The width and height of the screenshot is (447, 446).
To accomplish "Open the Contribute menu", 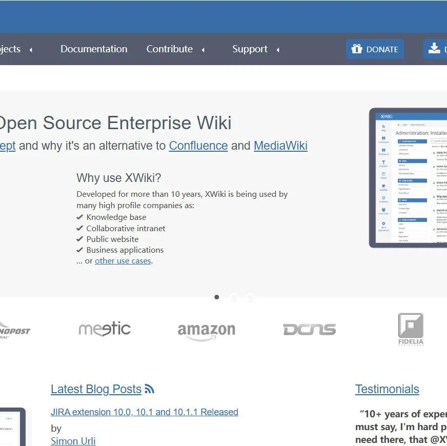I will coord(170,49).
